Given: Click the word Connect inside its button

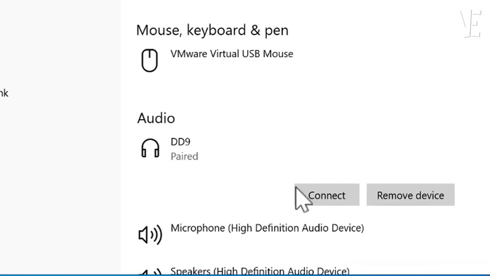Looking at the screenshot, I should [x=327, y=195].
